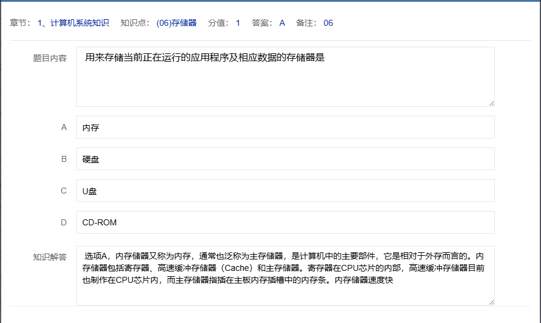Click resize handle of 题目内容 text area
541x323 pixels.
(x=491, y=103)
